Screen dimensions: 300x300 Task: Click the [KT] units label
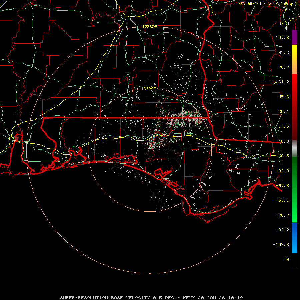click(285, 23)
